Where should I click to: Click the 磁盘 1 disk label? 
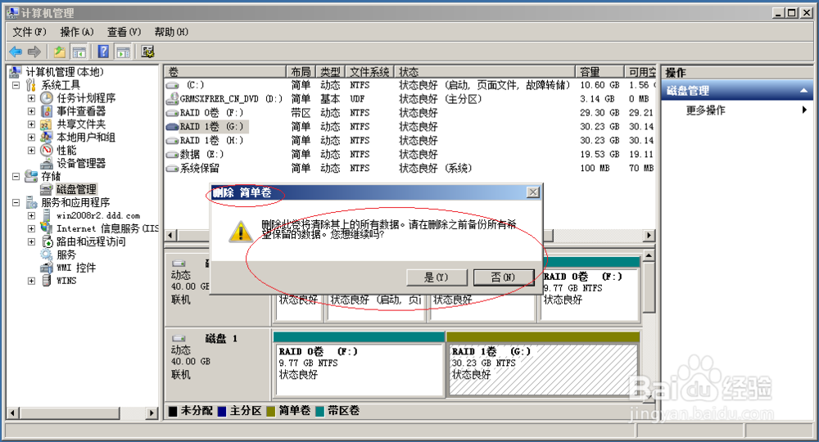pos(221,339)
